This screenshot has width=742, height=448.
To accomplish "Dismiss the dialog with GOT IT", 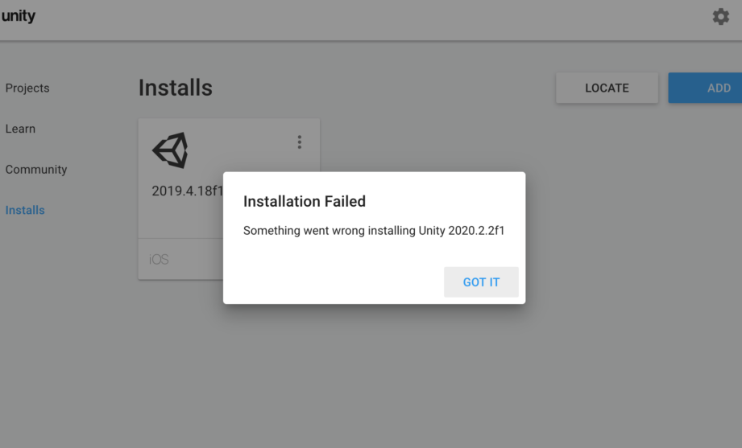I will (481, 282).
